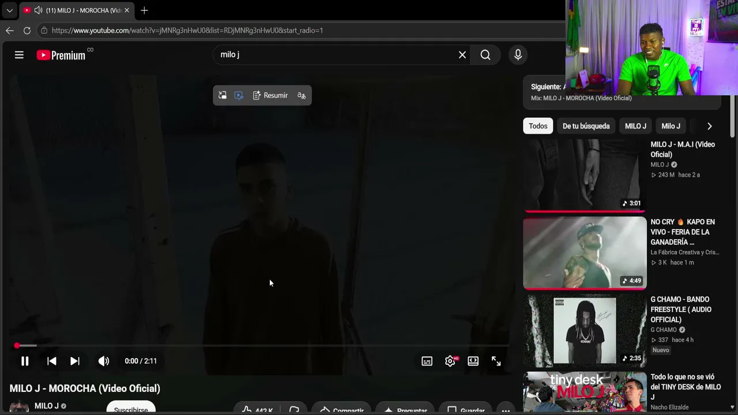Image resolution: width=738 pixels, height=415 pixels.
Task: Pause the MOROCHA video
Action: (25, 361)
